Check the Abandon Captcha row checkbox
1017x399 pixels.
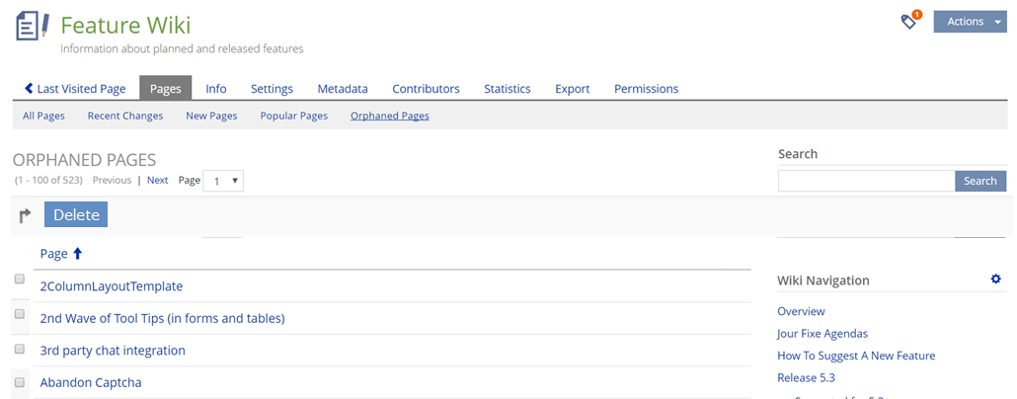coord(19,381)
